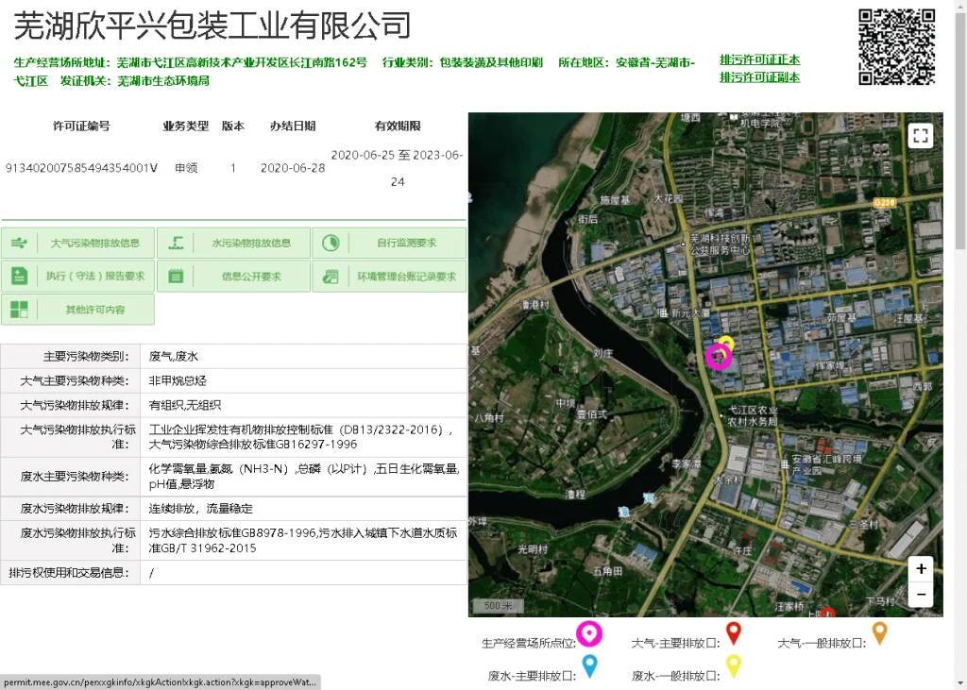Screen dimensions: 967x690
Task: Click the red 大气-主要排放口 legend pin
Action: (733, 632)
